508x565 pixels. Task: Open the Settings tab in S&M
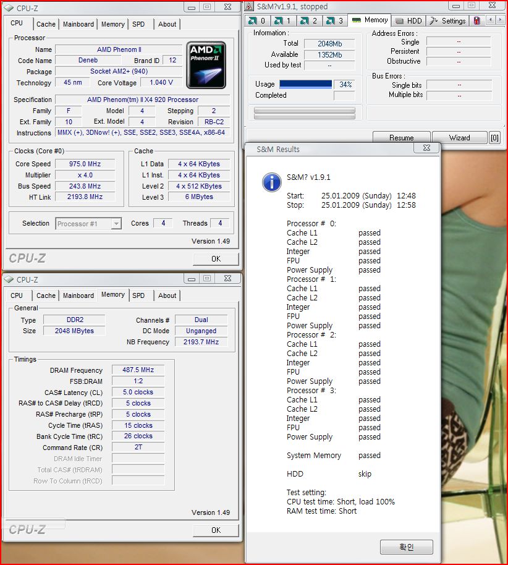[448, 21]
